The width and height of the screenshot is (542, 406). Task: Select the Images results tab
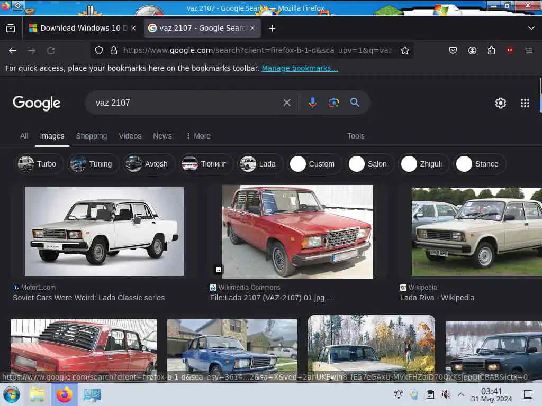click(52, 136)
